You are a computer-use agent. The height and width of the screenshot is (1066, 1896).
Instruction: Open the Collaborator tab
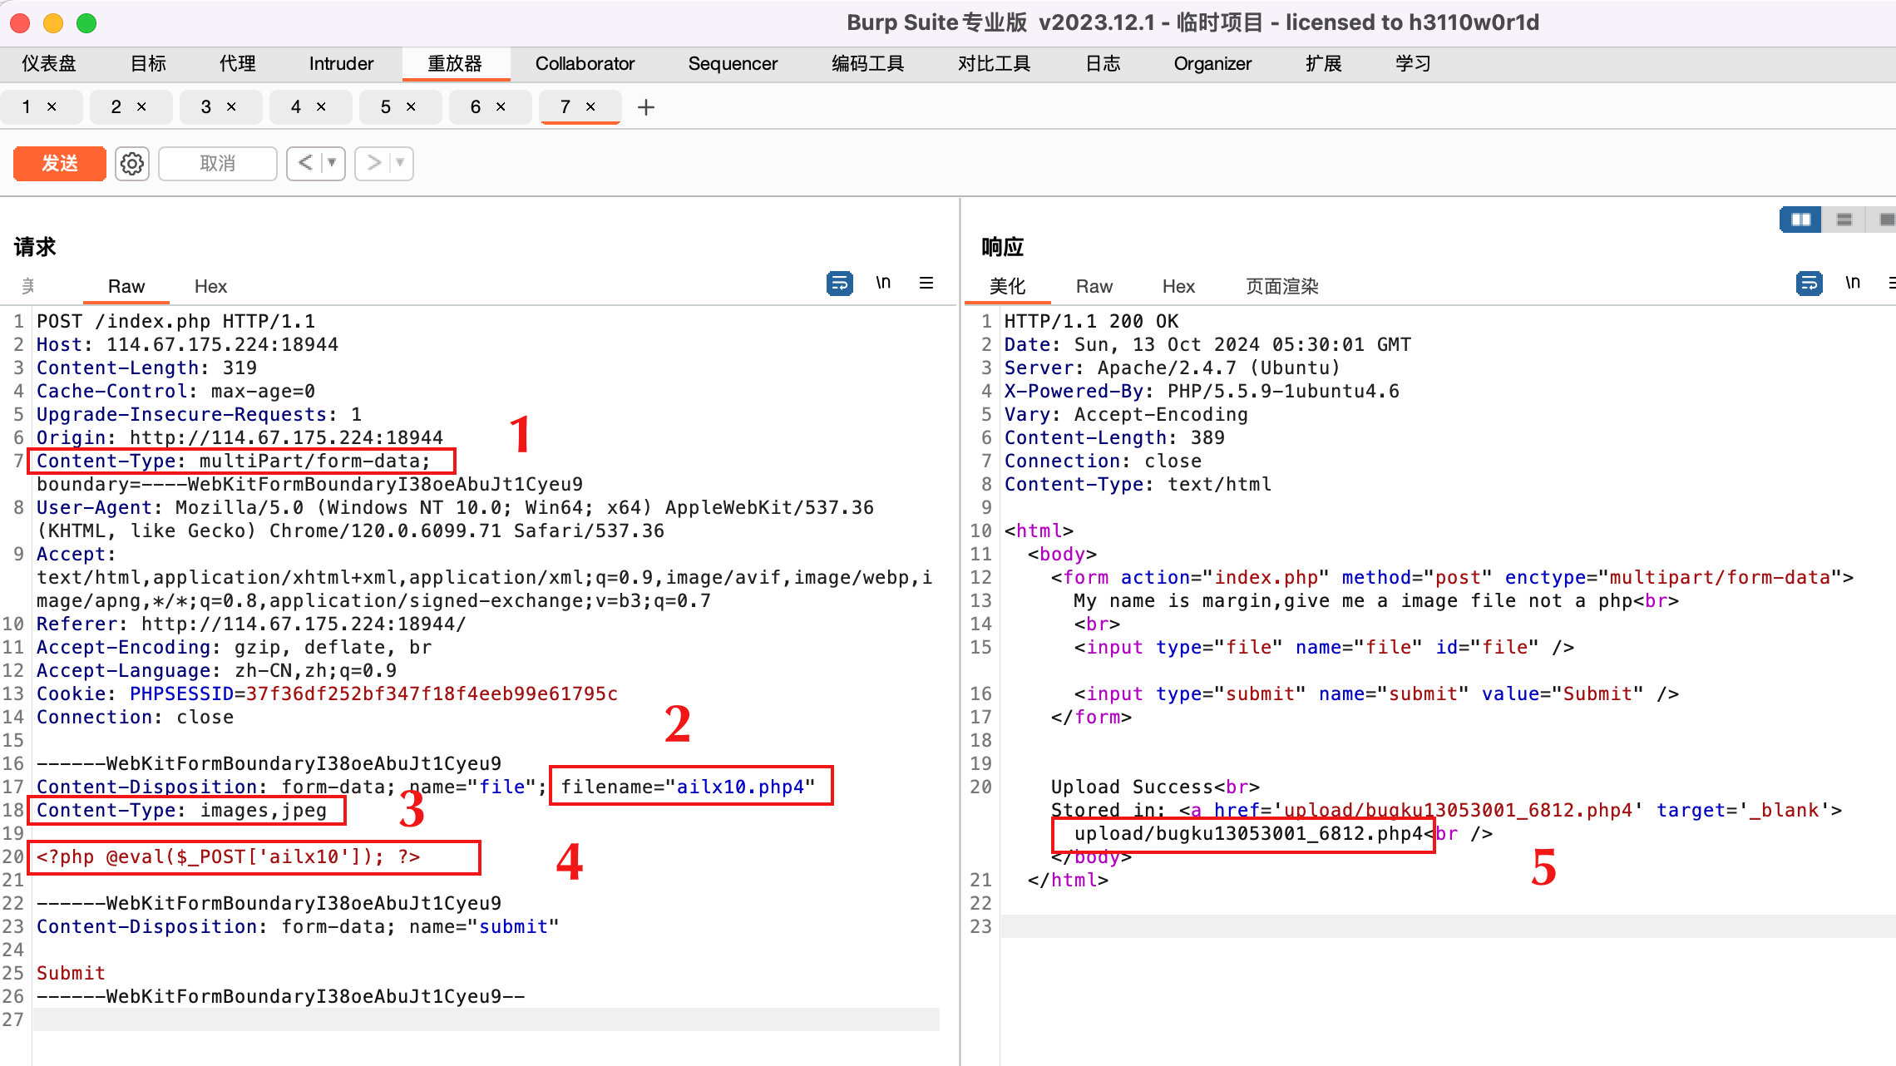point(585,63)
